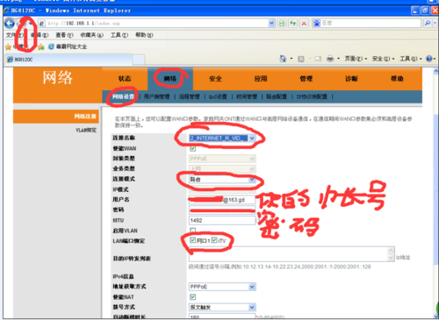The width and height of the screenshot is (439, 320).
Task: Open the 用户侧管理 submenu link
Action: [156, 96]
